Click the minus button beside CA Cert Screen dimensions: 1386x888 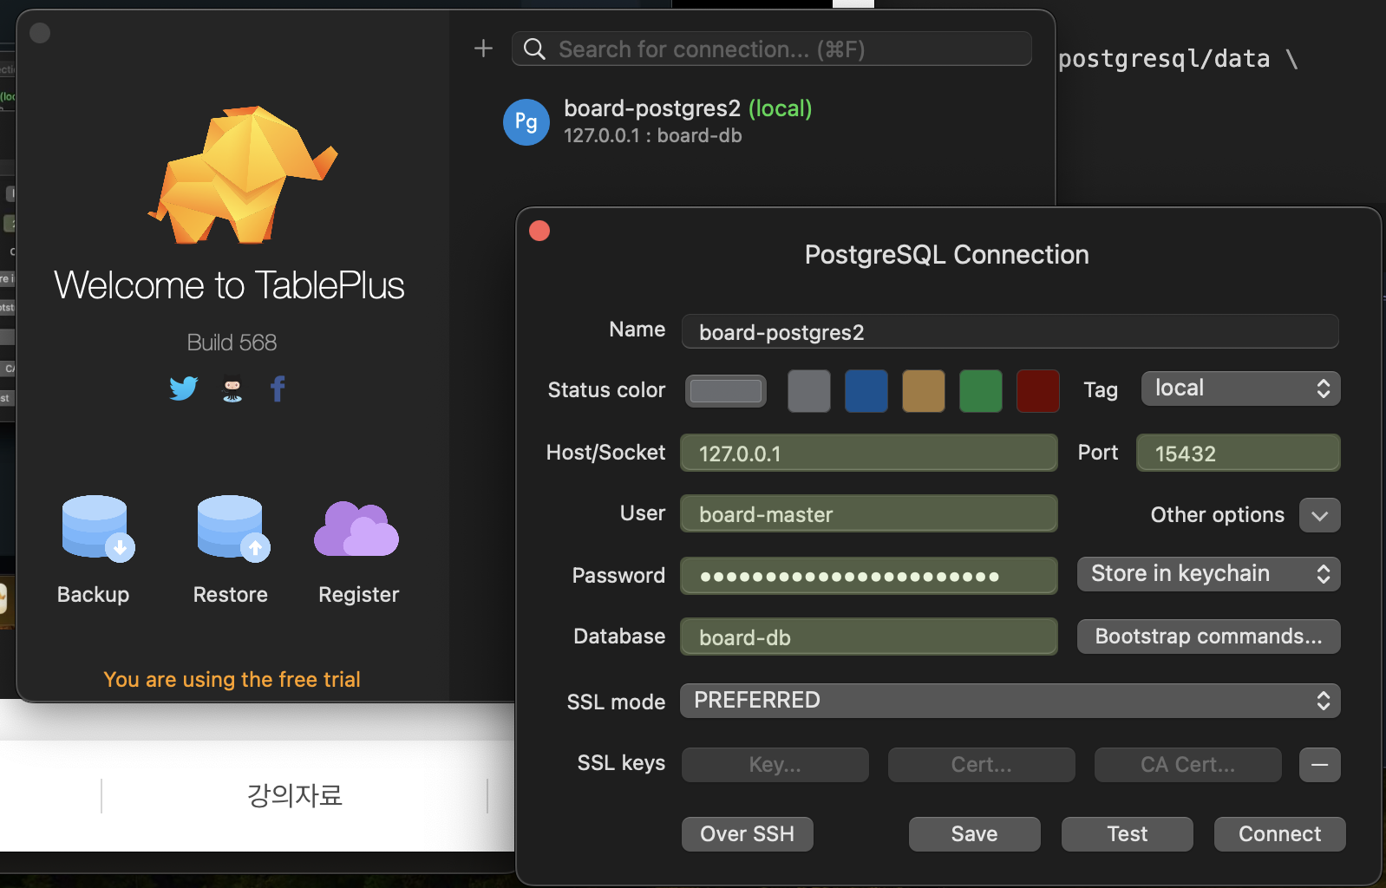pos(1320,765)
